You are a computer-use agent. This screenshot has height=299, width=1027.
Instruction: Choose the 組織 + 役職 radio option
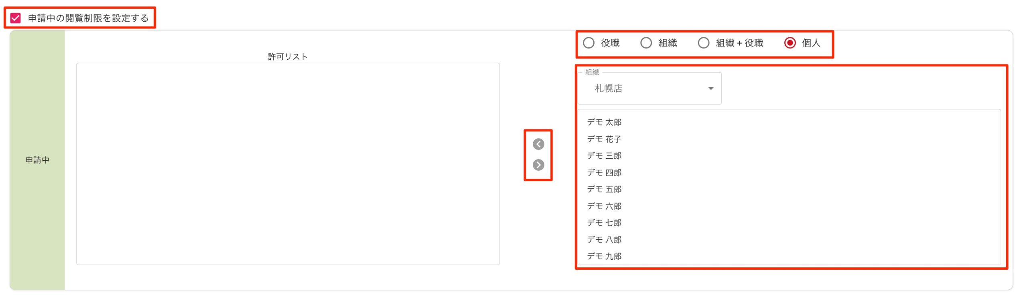coord(704,43)
